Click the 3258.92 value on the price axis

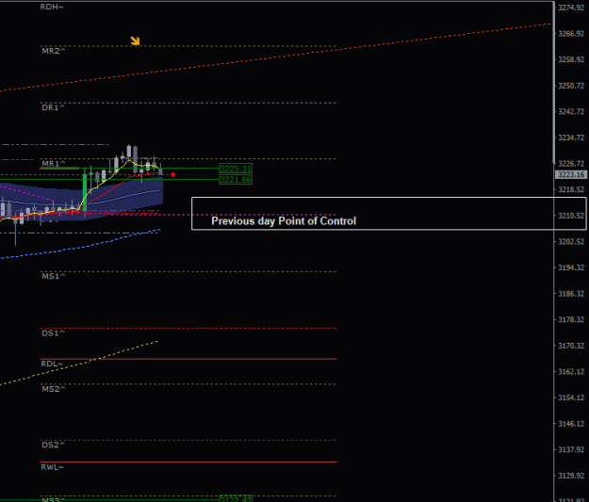571,59
